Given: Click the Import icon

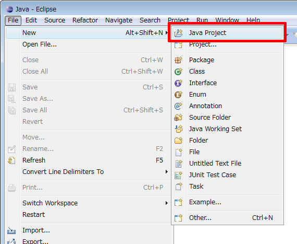Looking at the screenshot, I should pyautogui.click(x=11, y=230).
